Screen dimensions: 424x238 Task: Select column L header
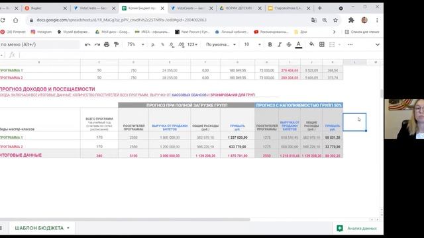point(355,62)
